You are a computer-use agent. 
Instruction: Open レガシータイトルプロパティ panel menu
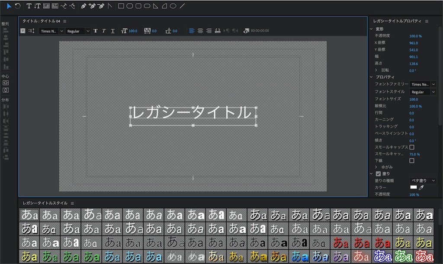tap(427, 21)
